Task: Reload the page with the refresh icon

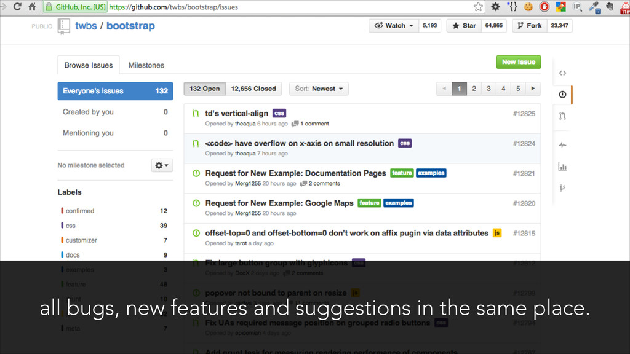Action: coord(17,6)
